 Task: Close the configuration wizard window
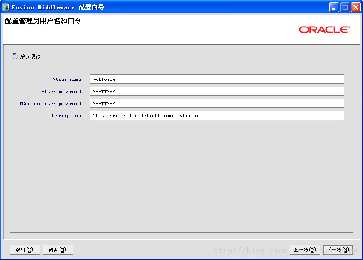click(356, 7)
